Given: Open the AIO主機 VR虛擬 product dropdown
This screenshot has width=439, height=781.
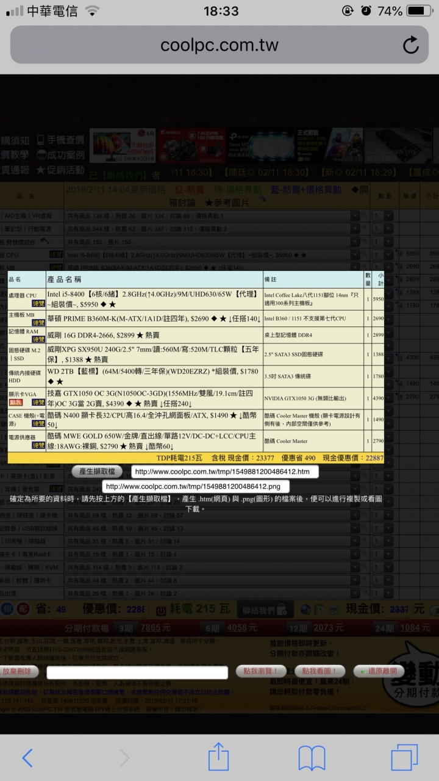Looking at the screenshot, I should pyautogui.click(x=212, y=215).
